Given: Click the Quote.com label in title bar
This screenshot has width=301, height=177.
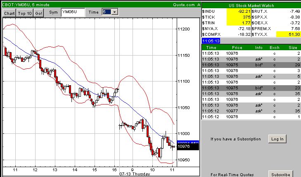Looking at the screenshot, I should coord(184,5).
